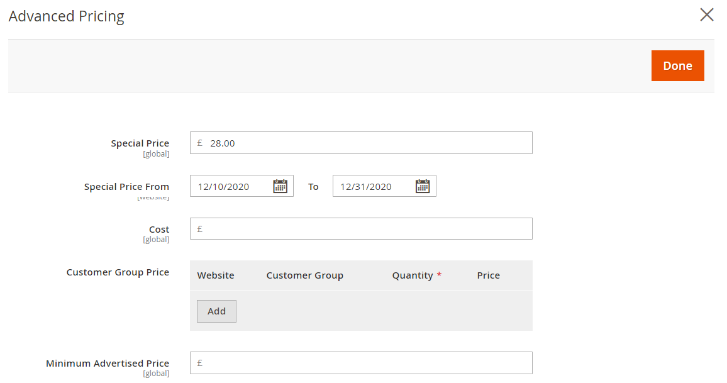
Task: Click the Customer Group Price label
Action: 118,272
